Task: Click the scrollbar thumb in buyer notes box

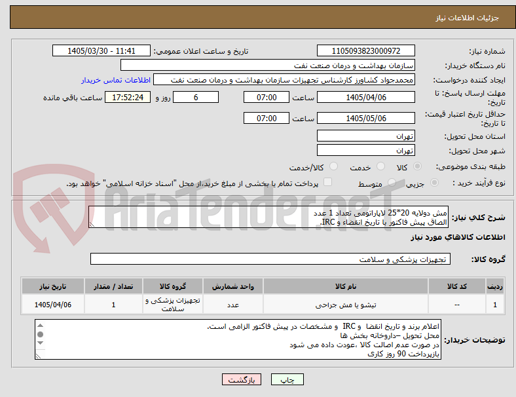Action: (x=40, y=334)
